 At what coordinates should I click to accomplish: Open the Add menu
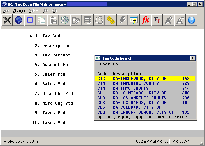tap(6, 11)
